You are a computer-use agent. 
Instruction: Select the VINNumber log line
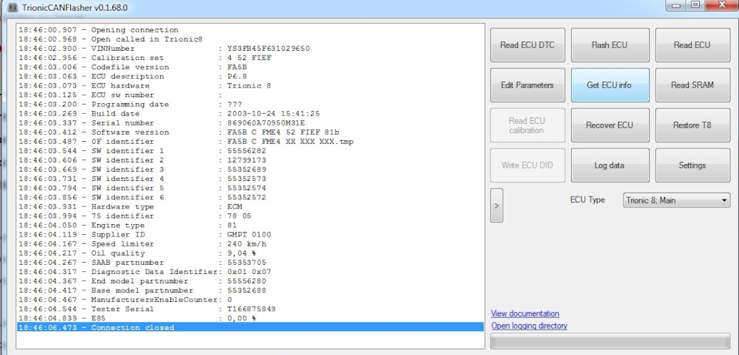click(250, 49)
